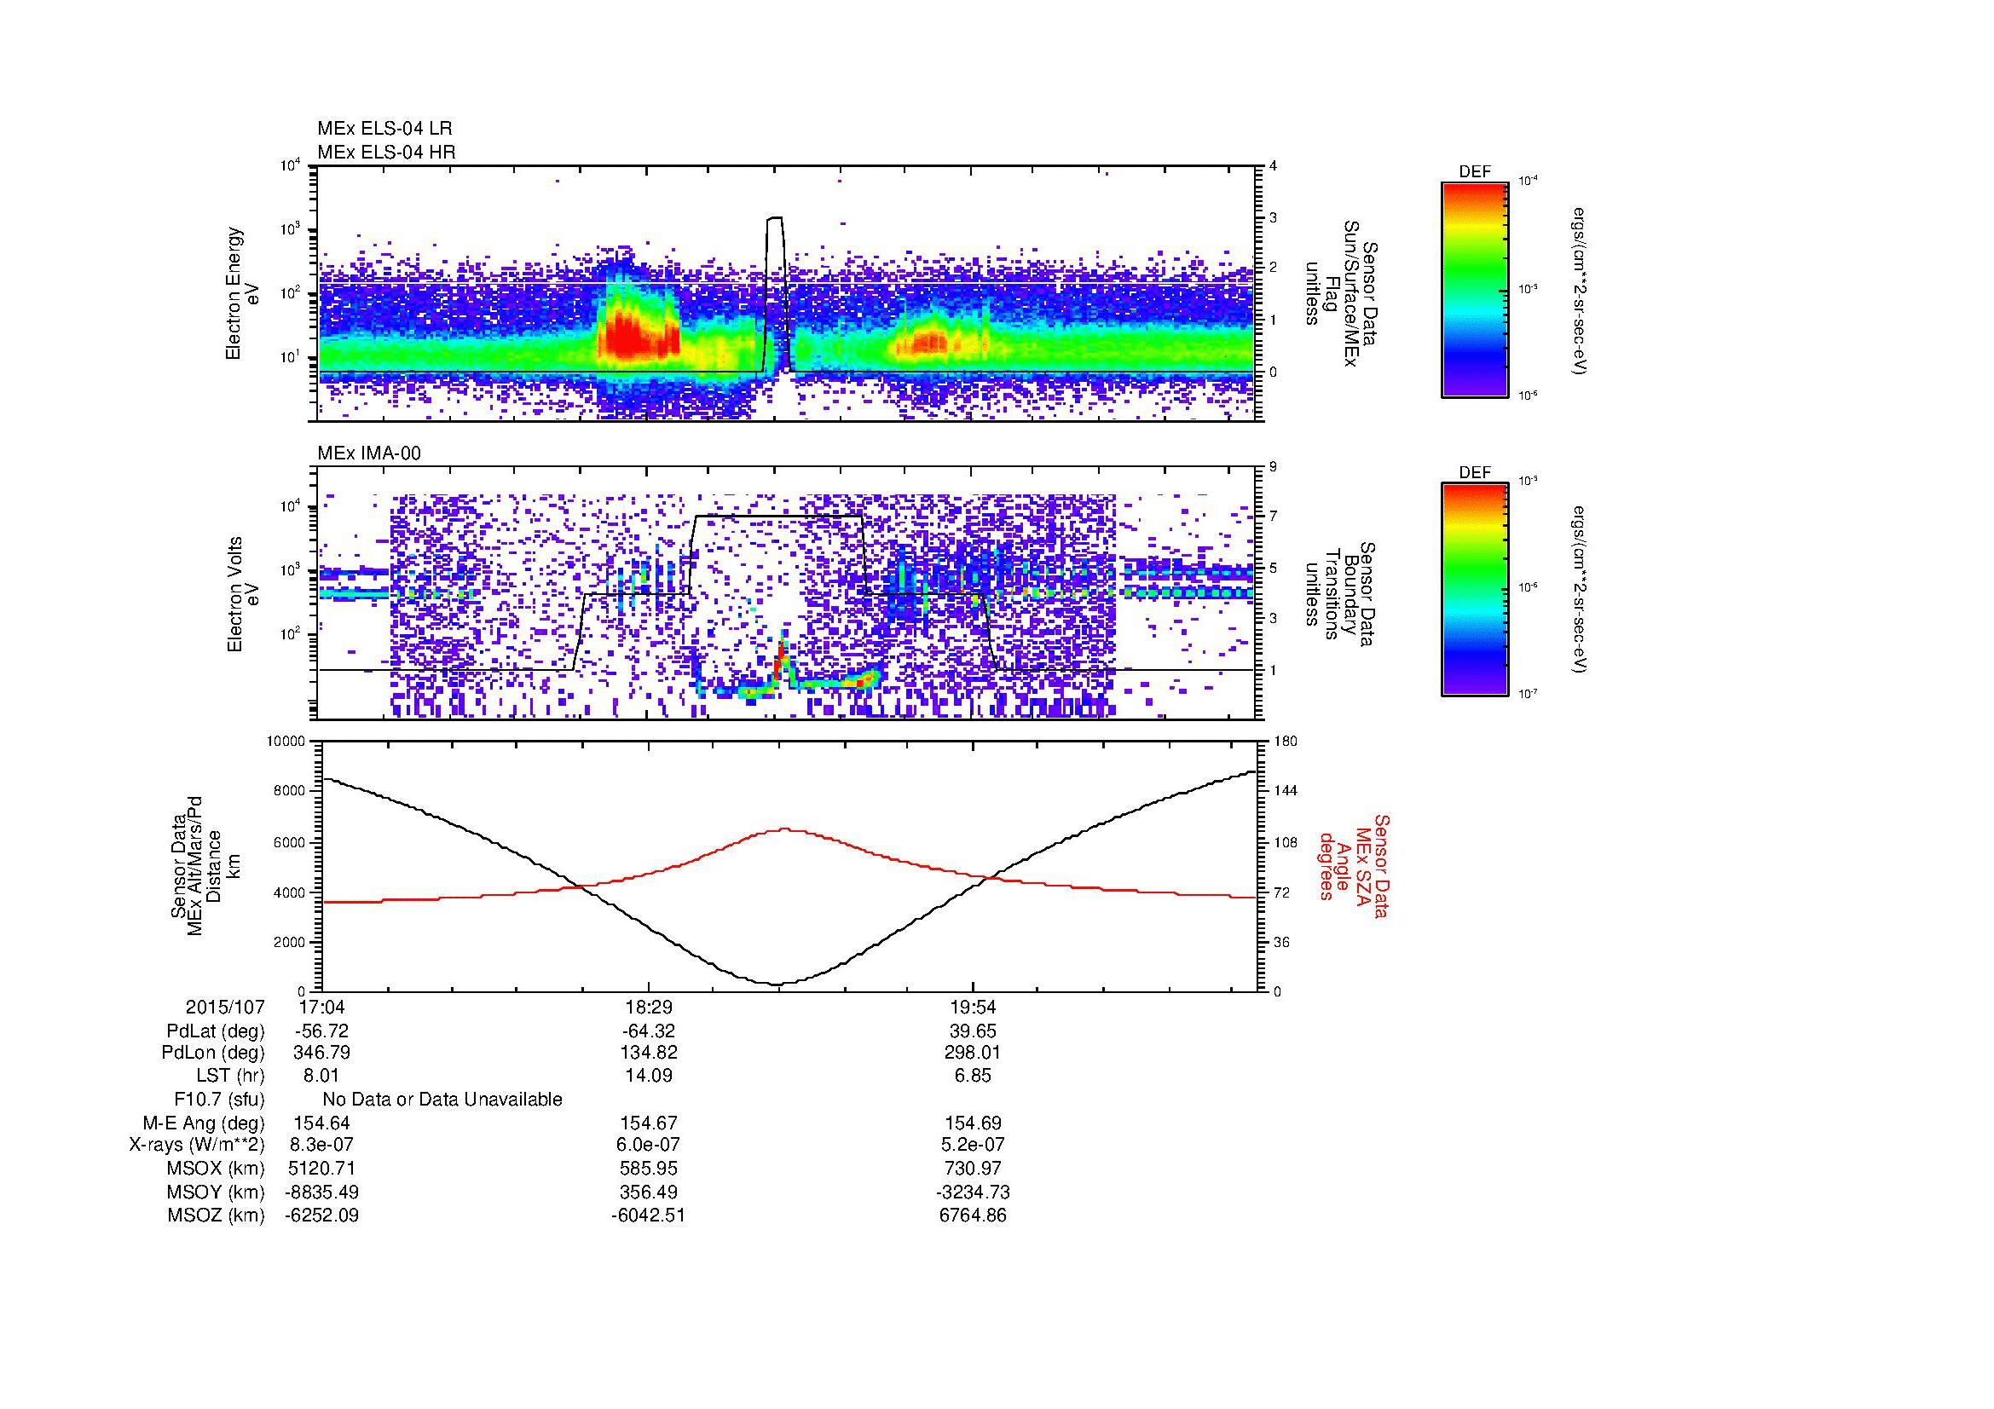Click the PdLon value '134.82'
The image size is (1994, 1409).
pyautogui.click(x=648, y=1053)
